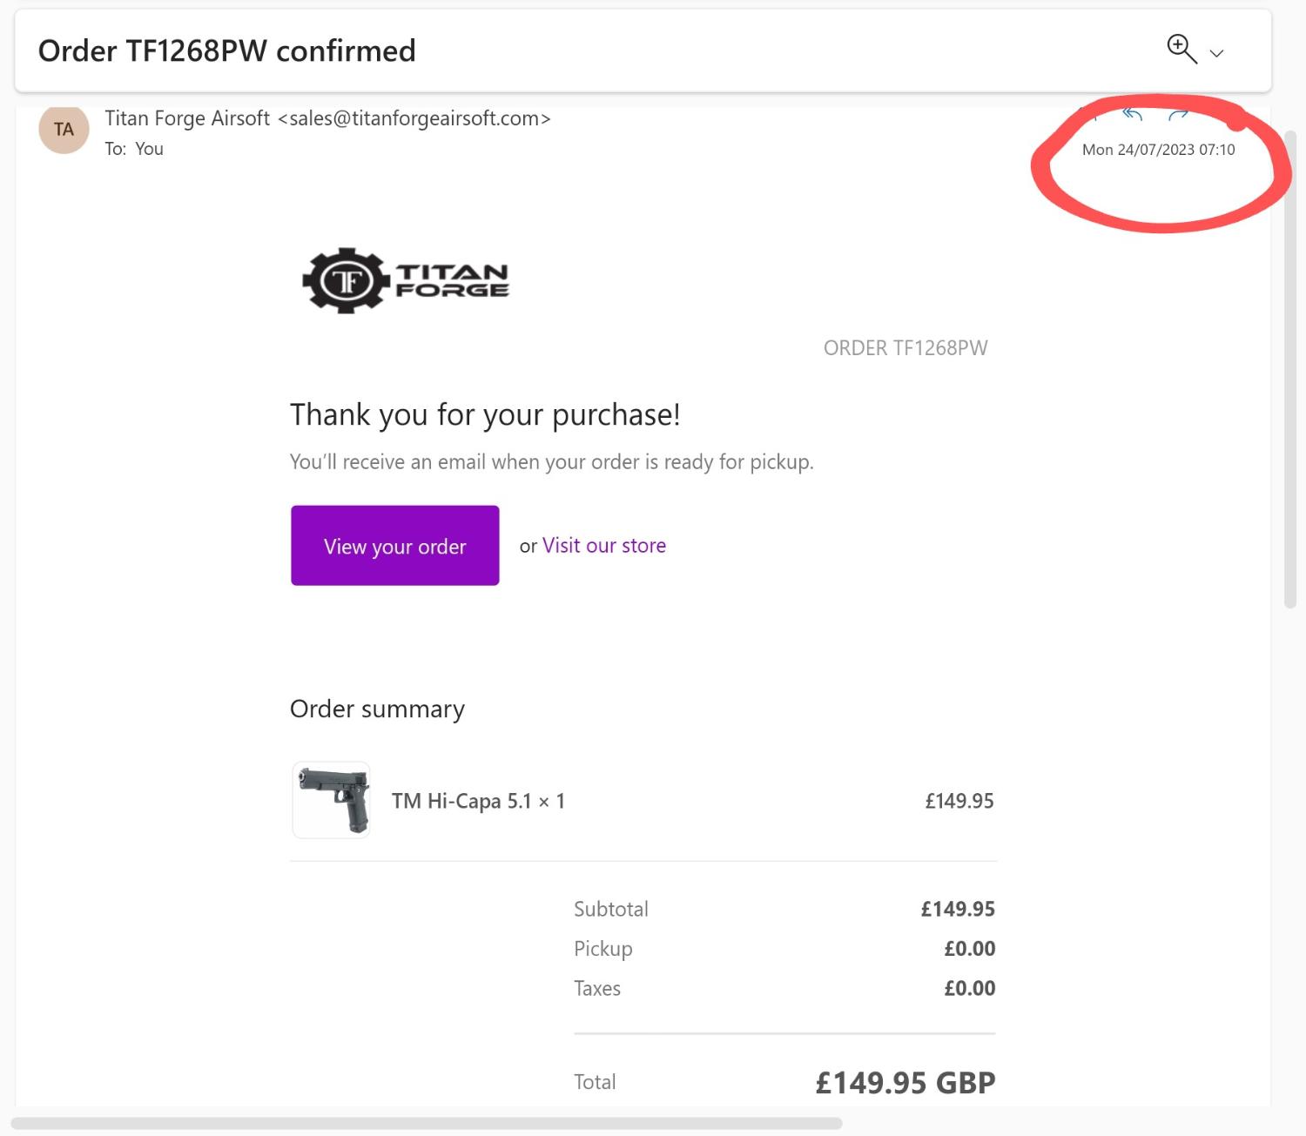Click the Total £149.95 GBP amount
1306x1136 pixels.
(905, 1082)
